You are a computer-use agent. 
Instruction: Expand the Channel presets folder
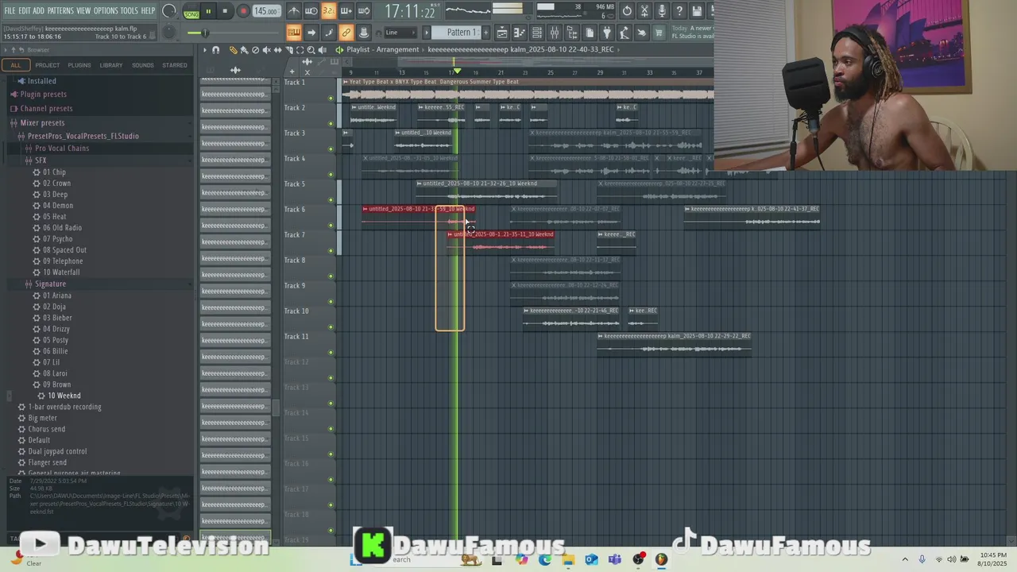pos(46,109)
